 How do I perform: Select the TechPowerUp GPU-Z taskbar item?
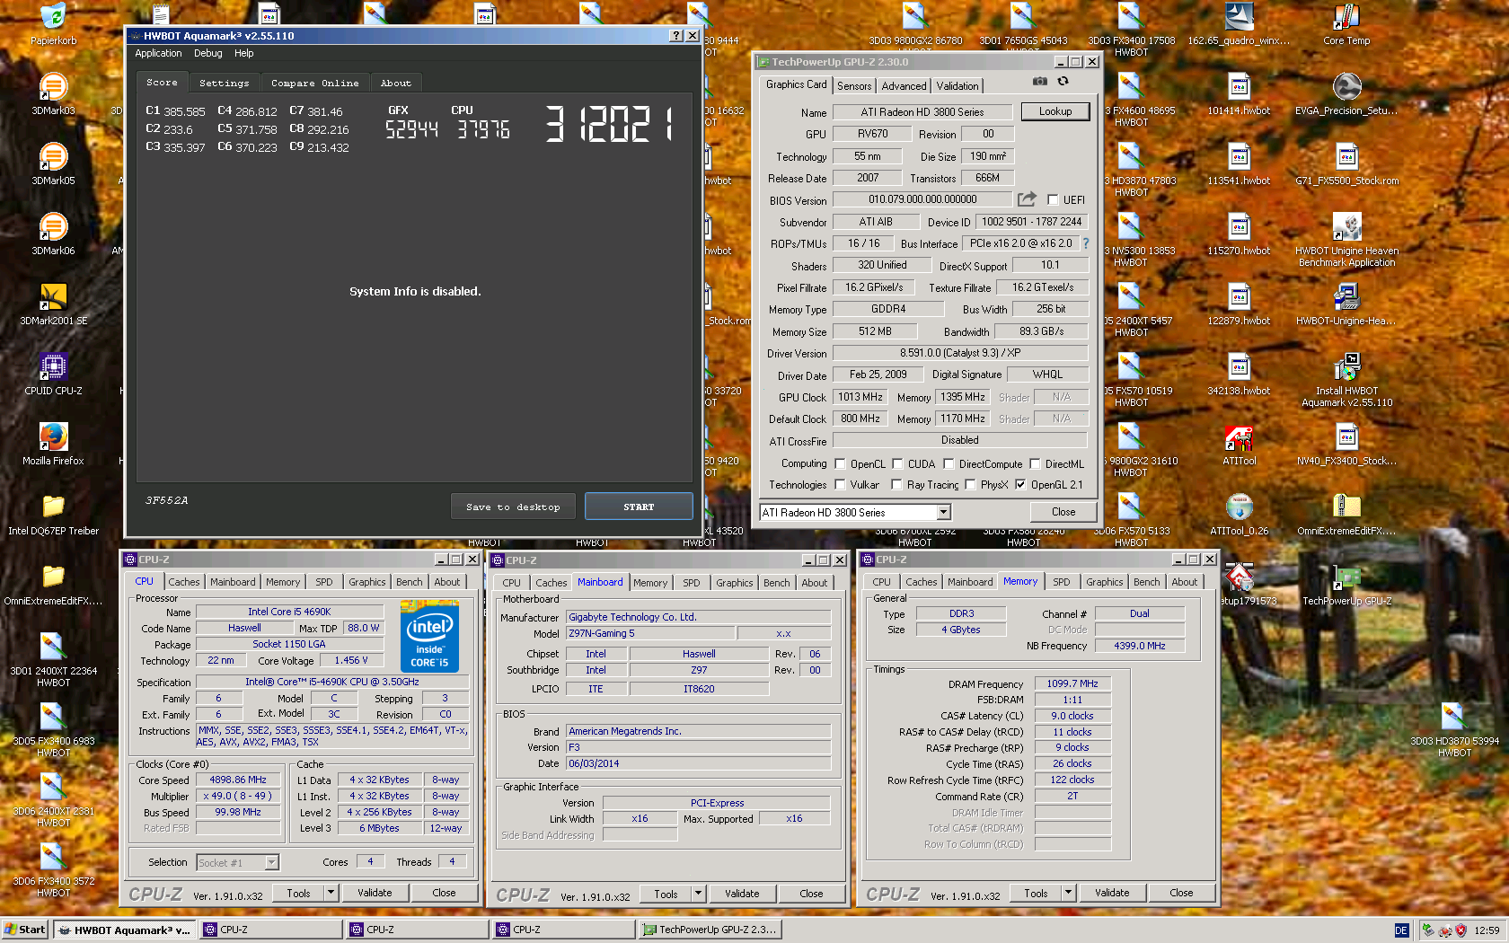pyautogui.click(x=709, y=930)
